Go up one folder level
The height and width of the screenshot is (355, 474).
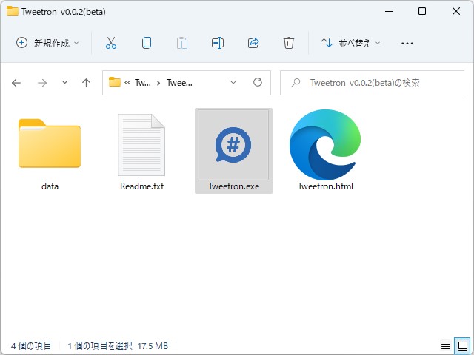click(86, 83)
